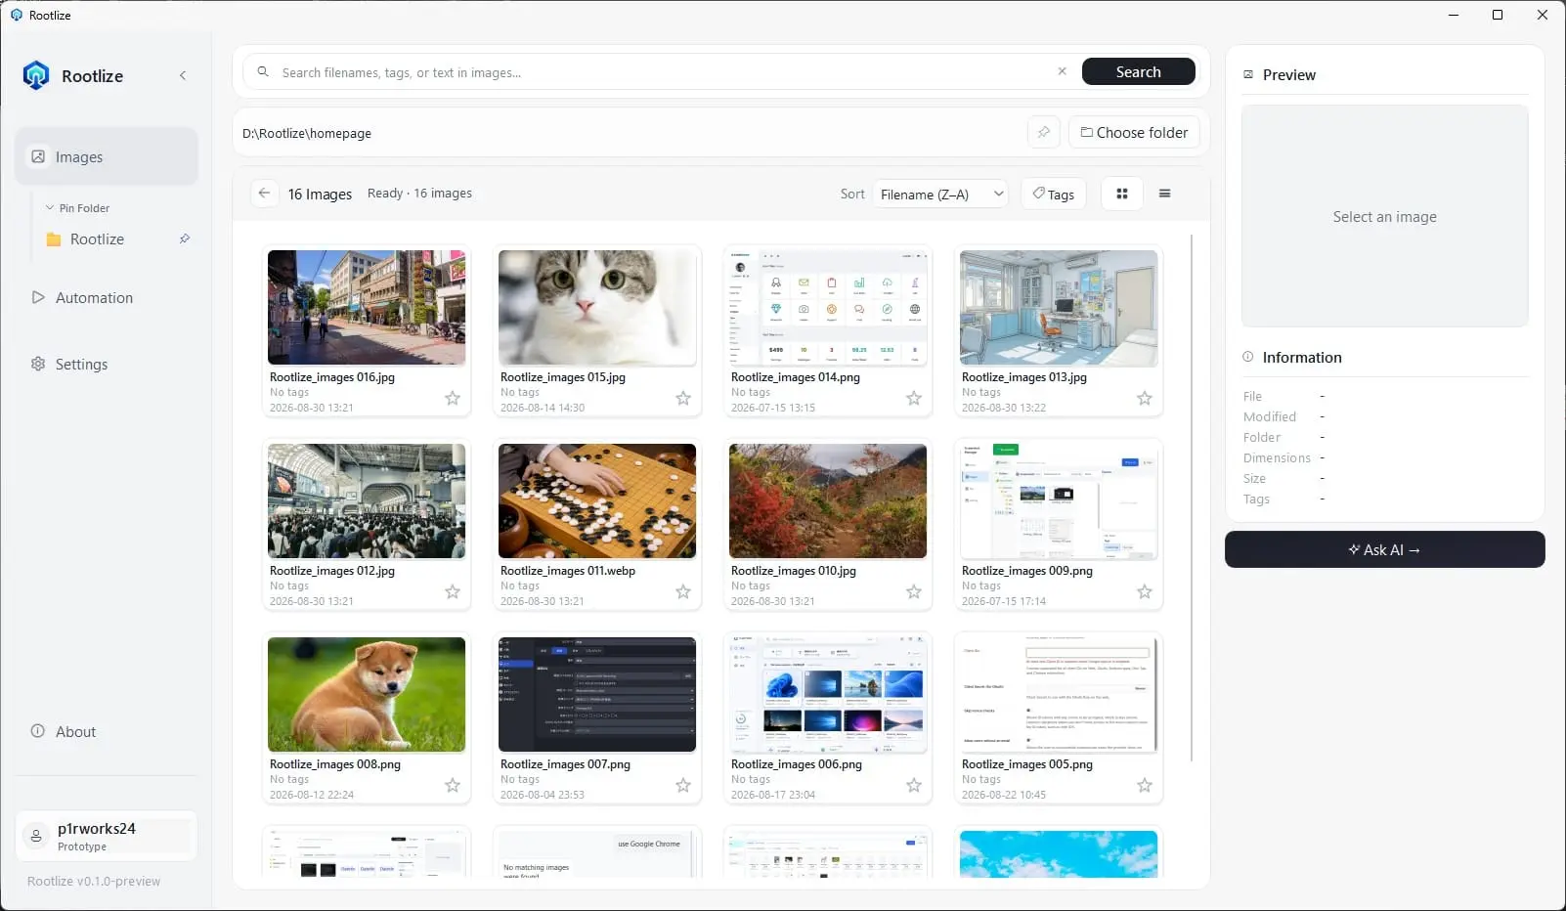Collapse the Rootlize sidebar
This screenshot has height=911, width=1566.
point(183,75)
